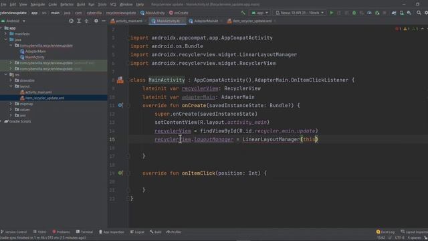Open the Android project view dropdown
The image size is (428, 241).
click(13, 21)
